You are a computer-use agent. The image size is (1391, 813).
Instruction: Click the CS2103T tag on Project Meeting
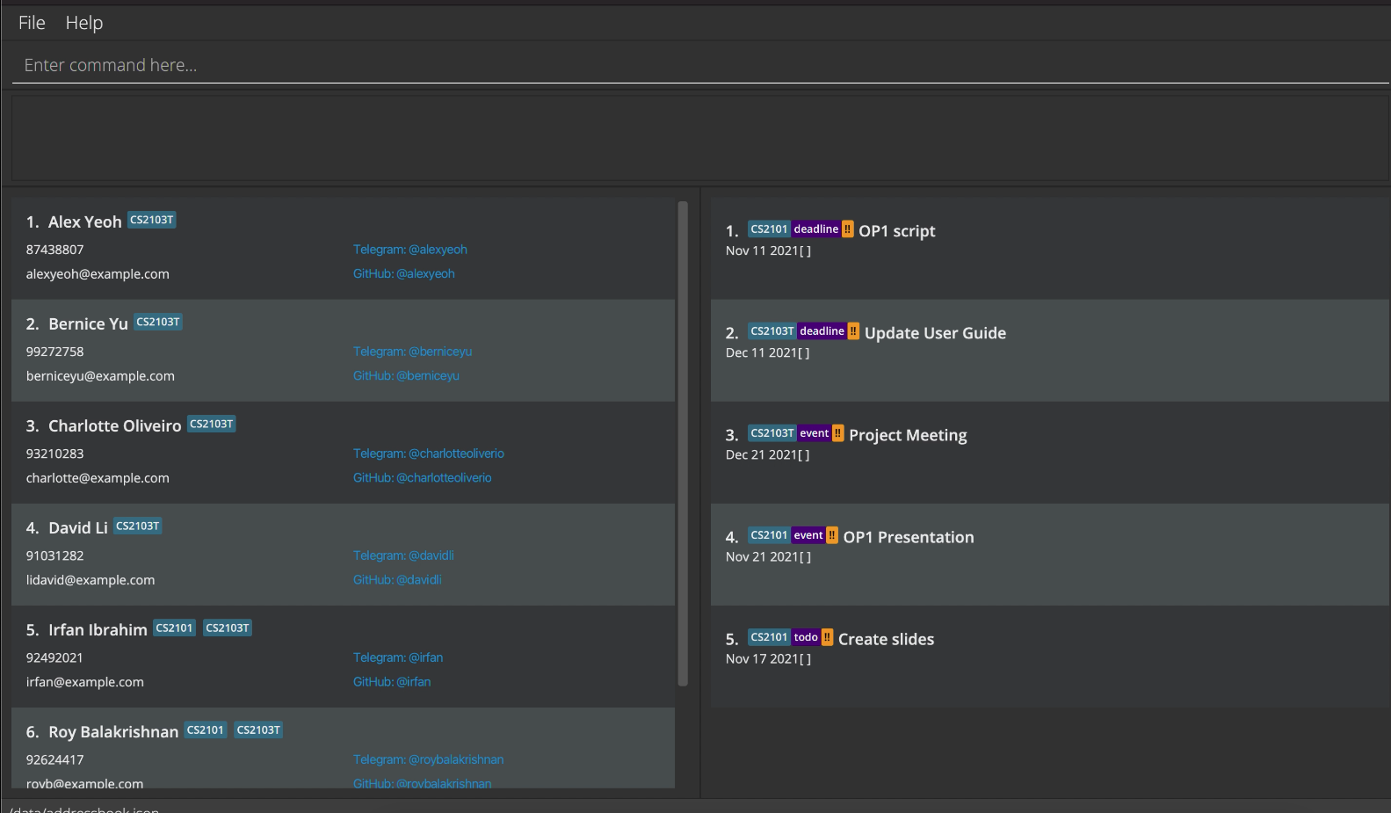point(772,433)
